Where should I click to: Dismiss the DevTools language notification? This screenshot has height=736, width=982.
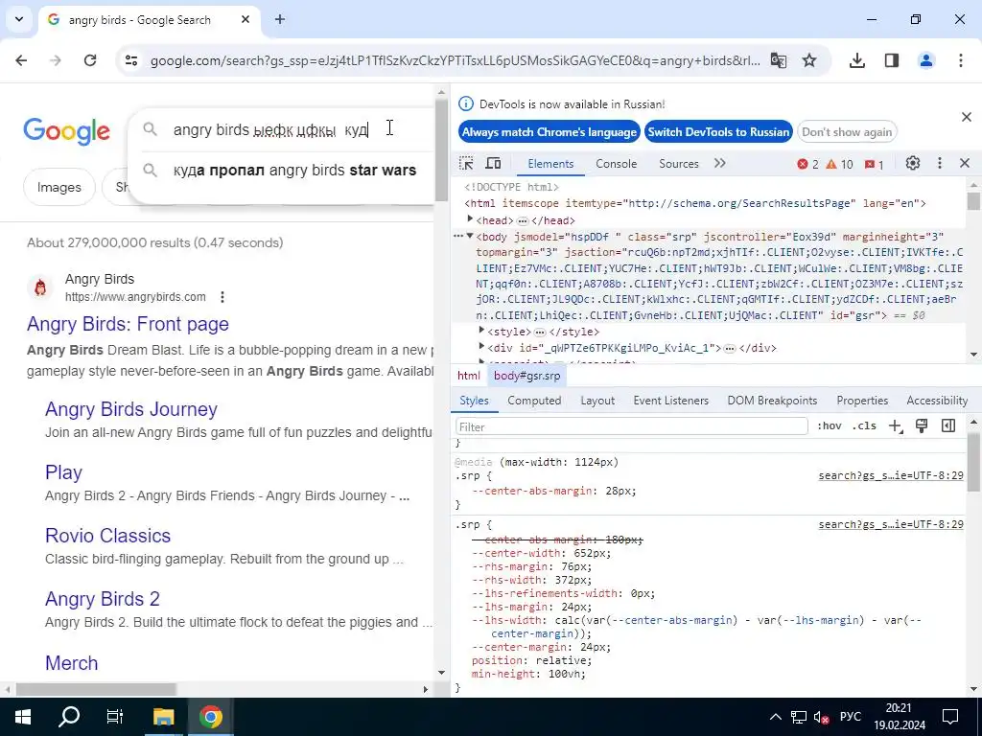[967, 117]
